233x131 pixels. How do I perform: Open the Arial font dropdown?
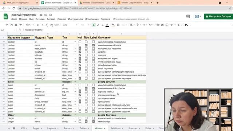point(70,25)
